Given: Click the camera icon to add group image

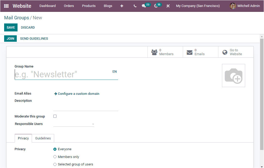Looking at the screenshot, I should click(233, 75).
